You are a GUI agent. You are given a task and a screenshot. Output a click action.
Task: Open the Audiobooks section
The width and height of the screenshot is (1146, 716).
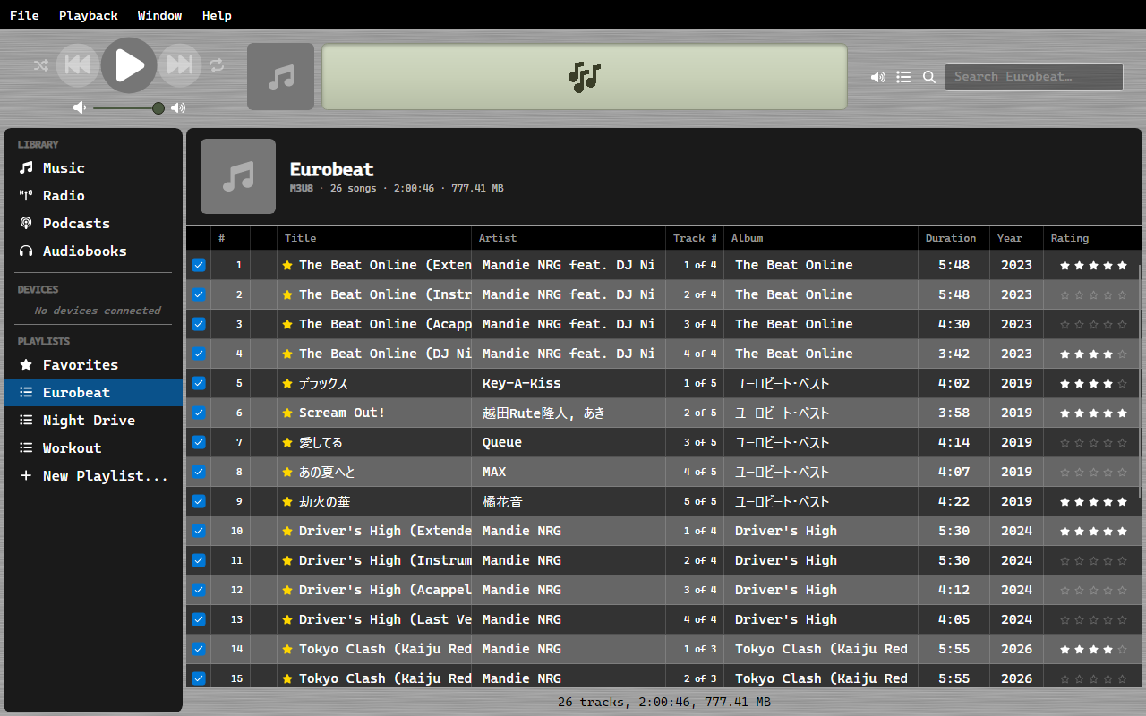(93, 251)
